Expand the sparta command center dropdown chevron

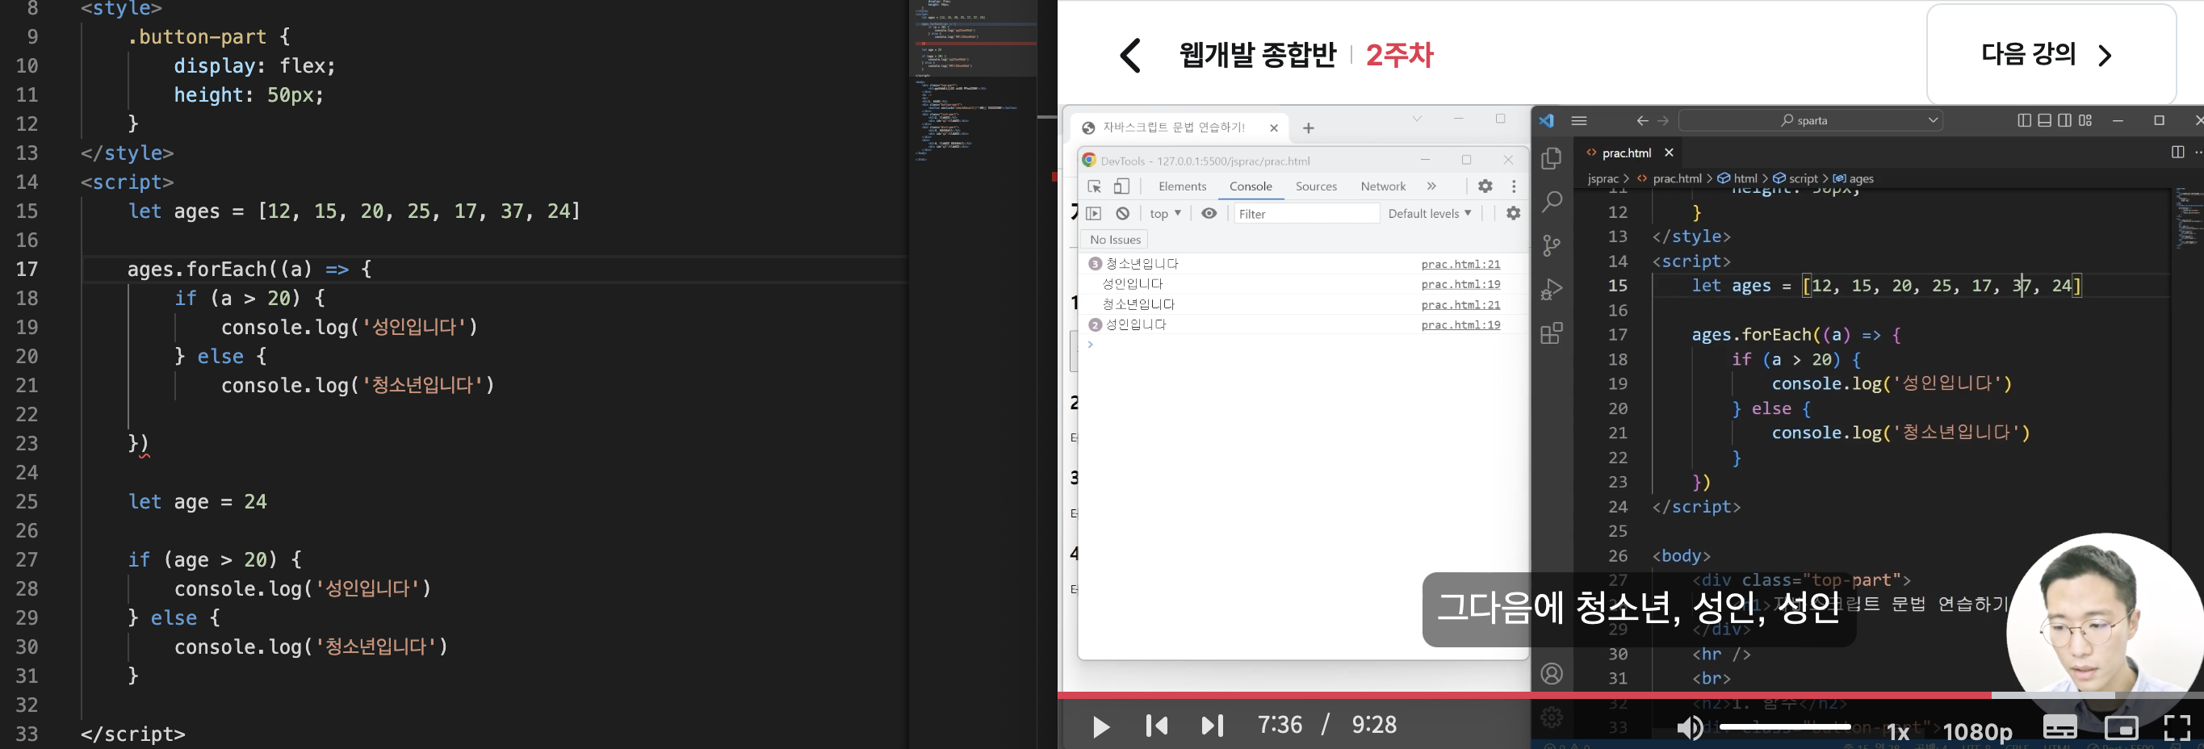1932,120
